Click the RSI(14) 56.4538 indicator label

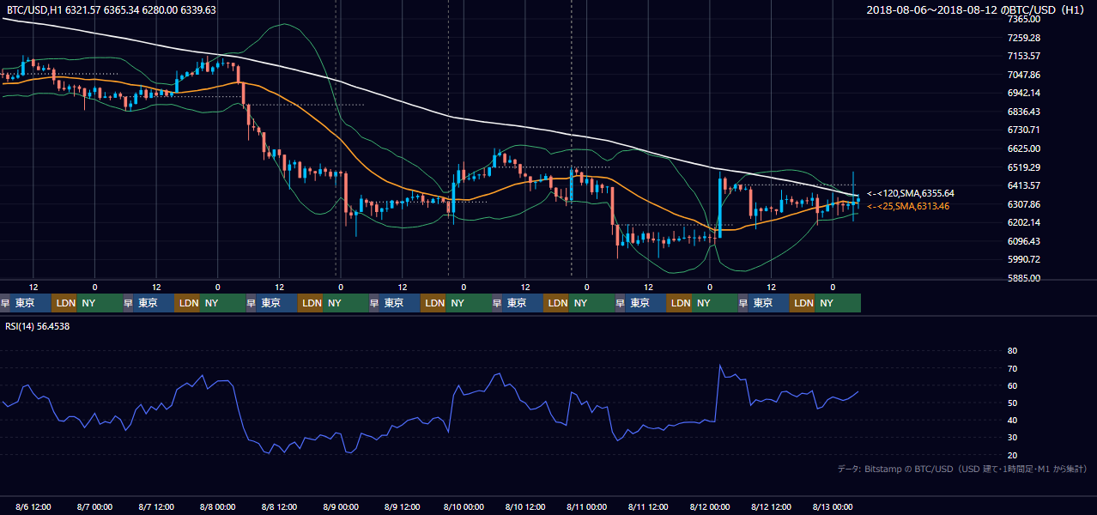tap(38, 326)
